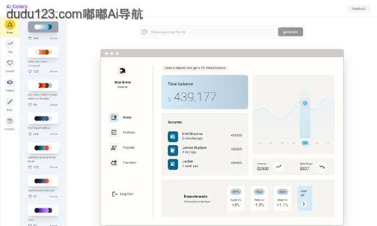
Task: Click the generate button
Action: click(x=290, y=32)
